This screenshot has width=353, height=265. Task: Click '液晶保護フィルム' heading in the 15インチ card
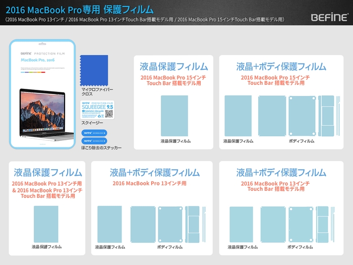point(173,67)
